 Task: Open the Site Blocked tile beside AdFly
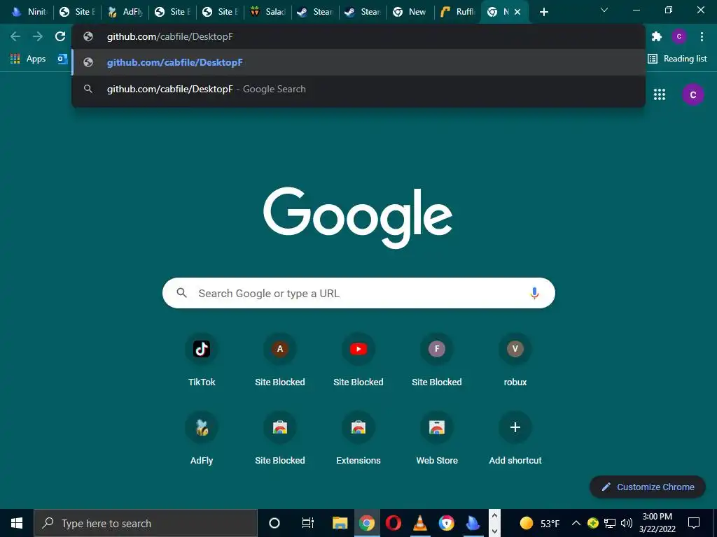coord(280,439)
